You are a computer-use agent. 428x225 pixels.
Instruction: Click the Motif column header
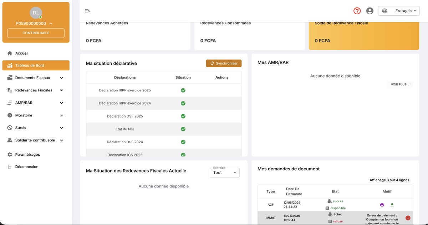[387, 191]
